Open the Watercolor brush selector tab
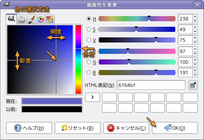204x140 pixels. click(32, 19)
